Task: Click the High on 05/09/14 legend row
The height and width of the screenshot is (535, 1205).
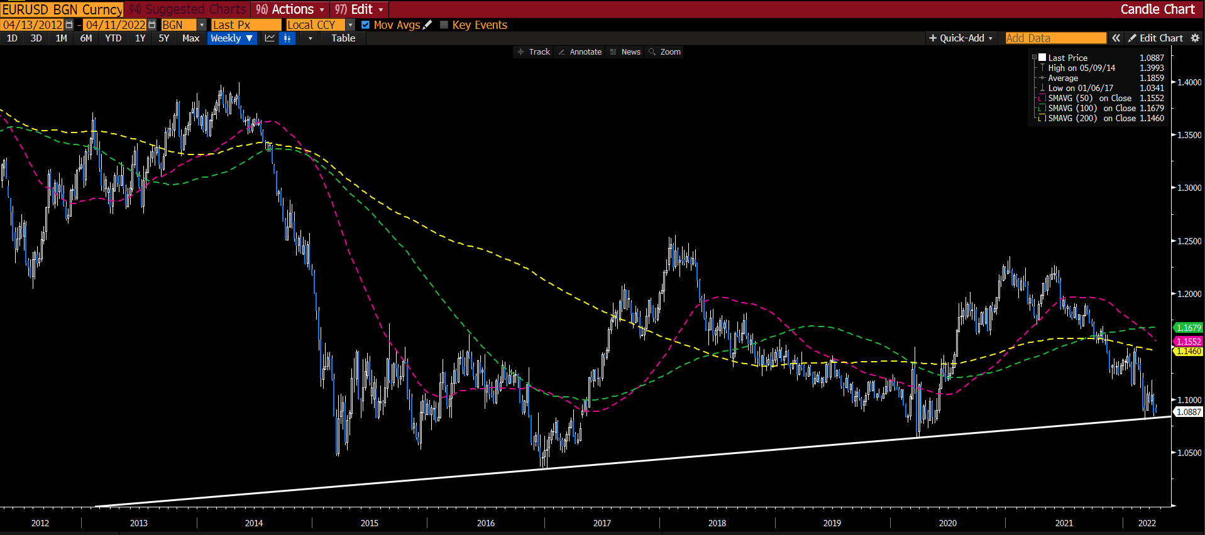Action: click(x=1101, y=68)
